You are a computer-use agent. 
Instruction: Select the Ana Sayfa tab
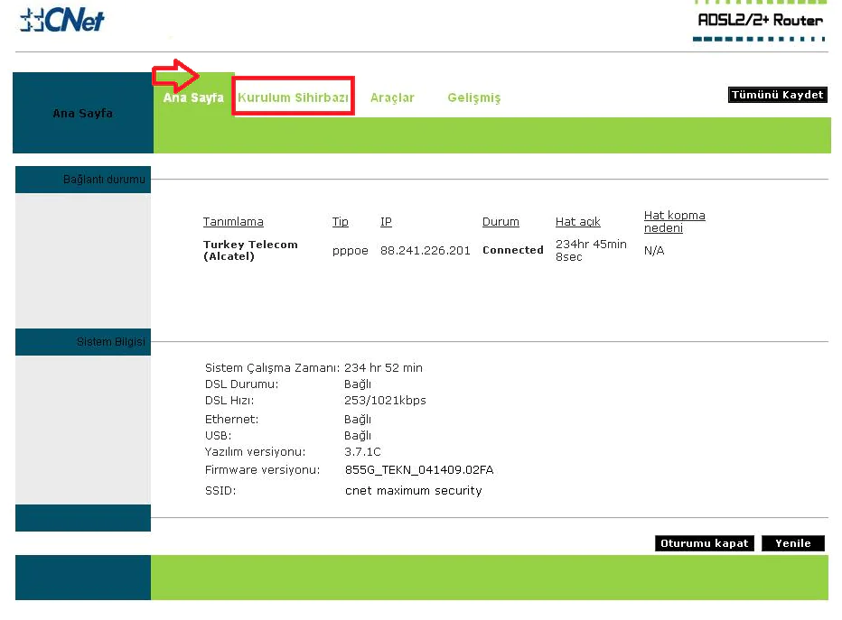click(193, 97)
